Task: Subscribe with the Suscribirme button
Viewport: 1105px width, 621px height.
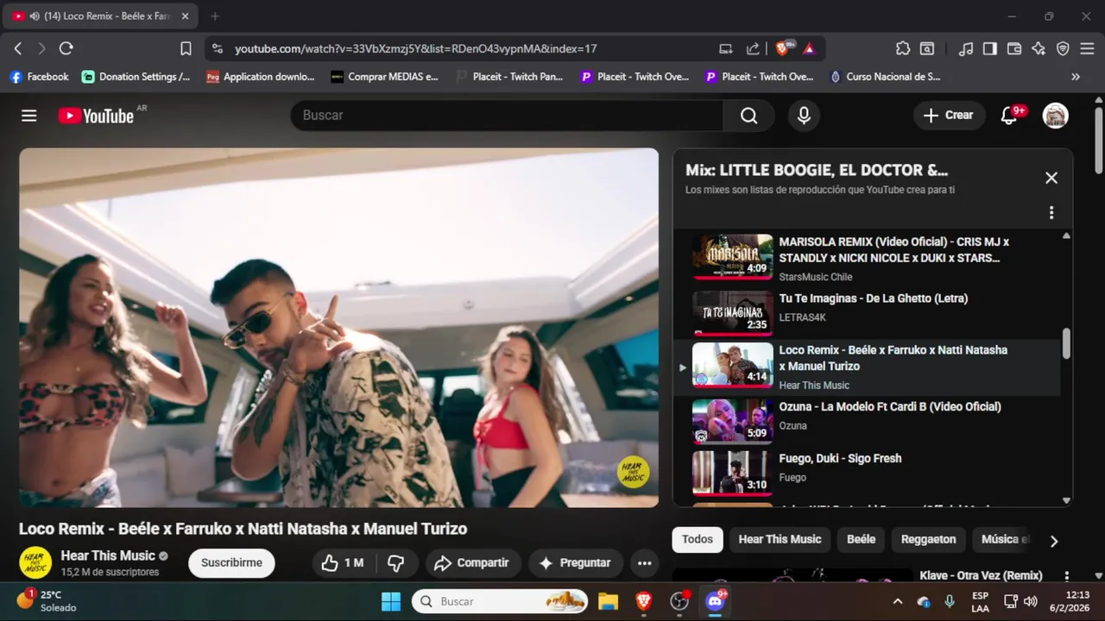Action: coord(231,563)
